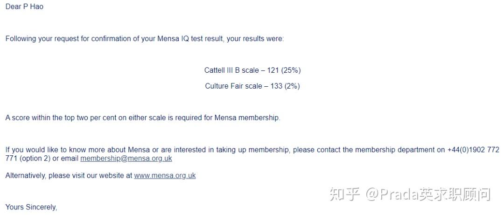Click the "Alternatively, please visit our website" text
The width and height of the screenshot is (504, 215).
click(69, 176)
